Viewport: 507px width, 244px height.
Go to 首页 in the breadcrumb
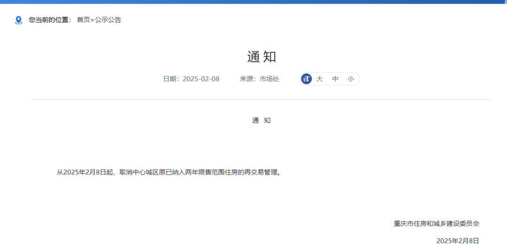(83, 20)
